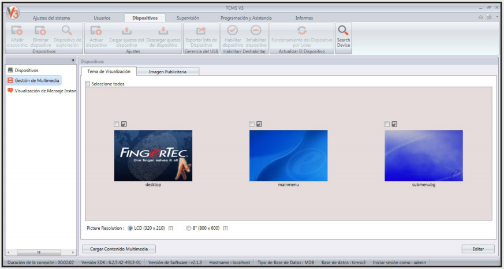Click the ribbon options dropdown arrow at top right
The width and height of the screenshot is (504, 269).
coord(497,17)
